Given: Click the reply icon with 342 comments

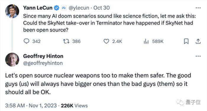Looking at the screenshot, I should pyautogui.click(x=26, y=41).
